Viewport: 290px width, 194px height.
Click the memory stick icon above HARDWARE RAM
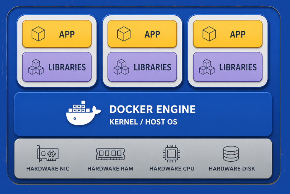click(110, 154)
